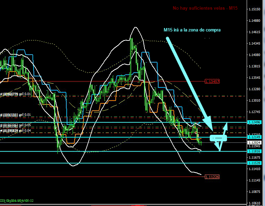The height and width of the screenshot is (206, 265).
Task: Select the cyan 1.11816 price tag
Action: coord(255,151)
